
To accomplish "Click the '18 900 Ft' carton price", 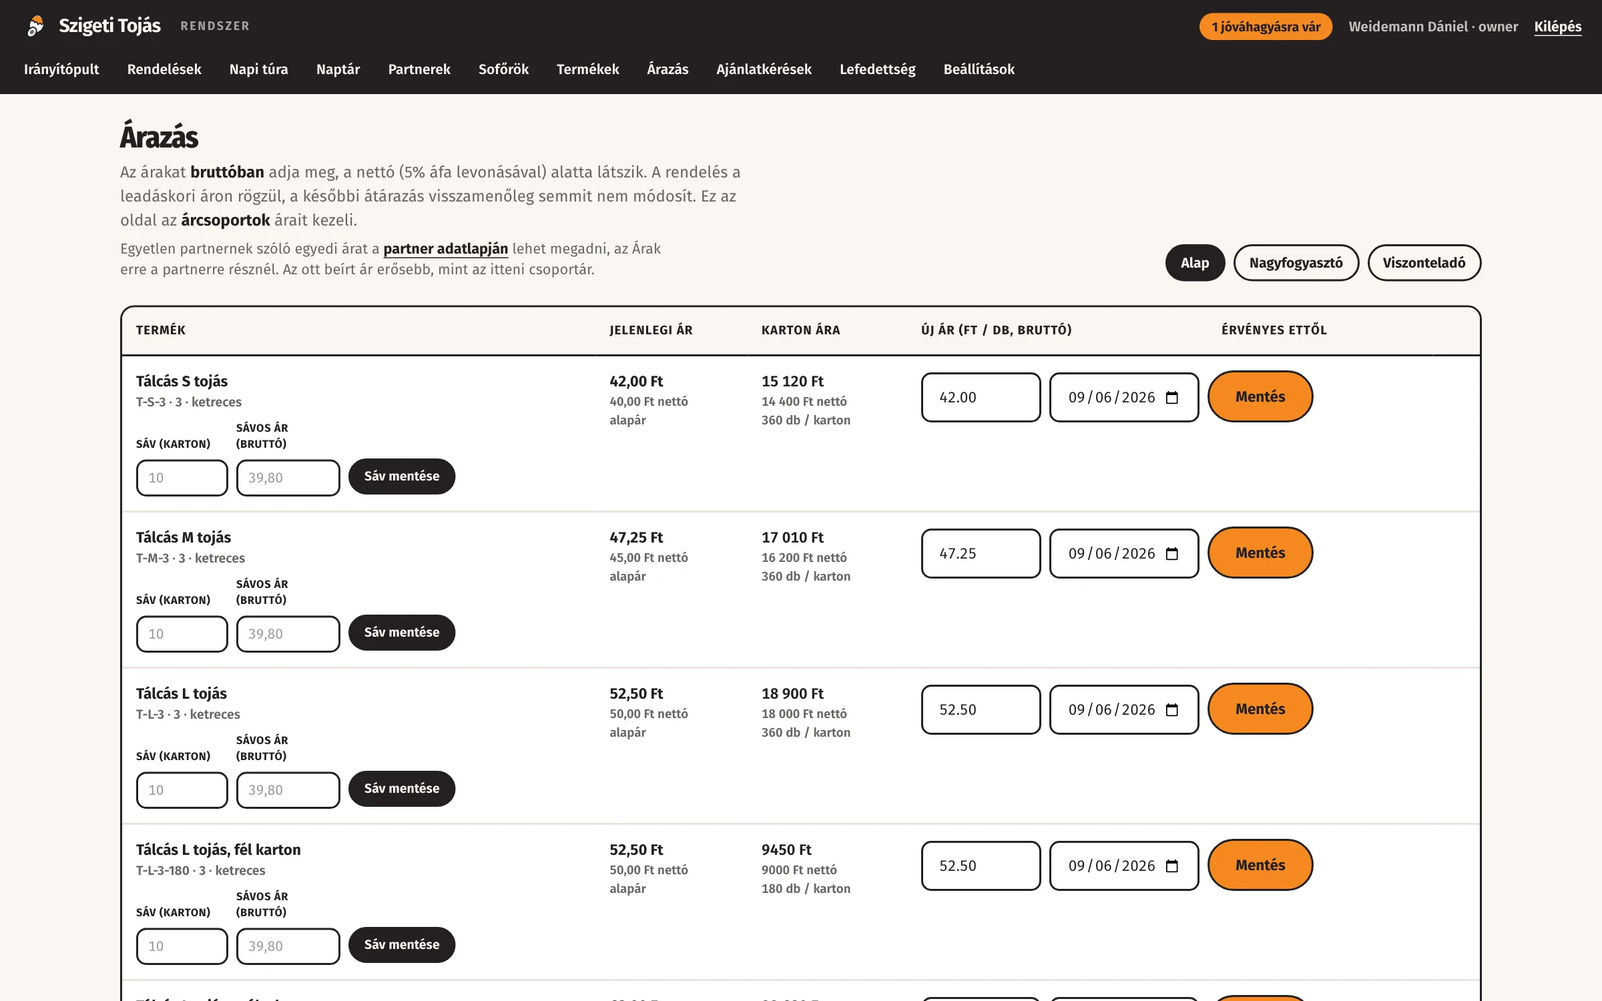I will (x=792, y=693).
